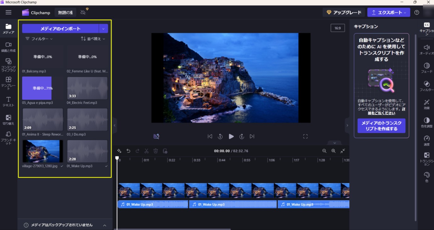Click the AI image tools icon under preview
The image size is (434, 230).
(156, 136)
